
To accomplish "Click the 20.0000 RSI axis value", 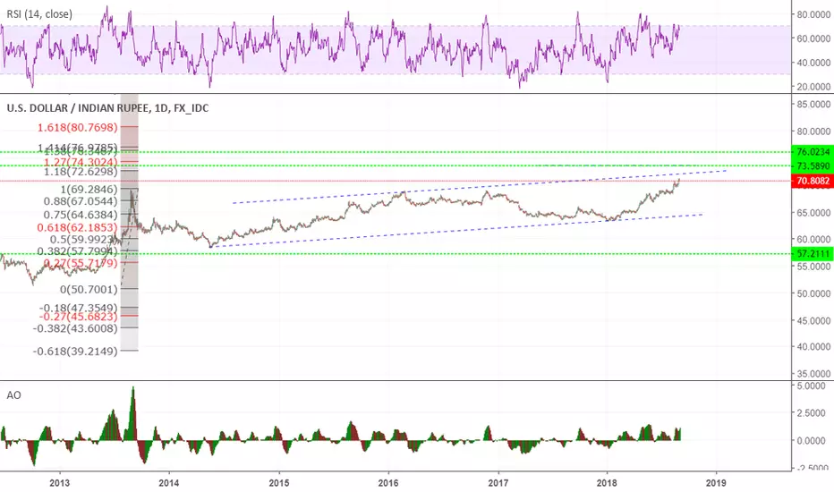I will 813,86.
